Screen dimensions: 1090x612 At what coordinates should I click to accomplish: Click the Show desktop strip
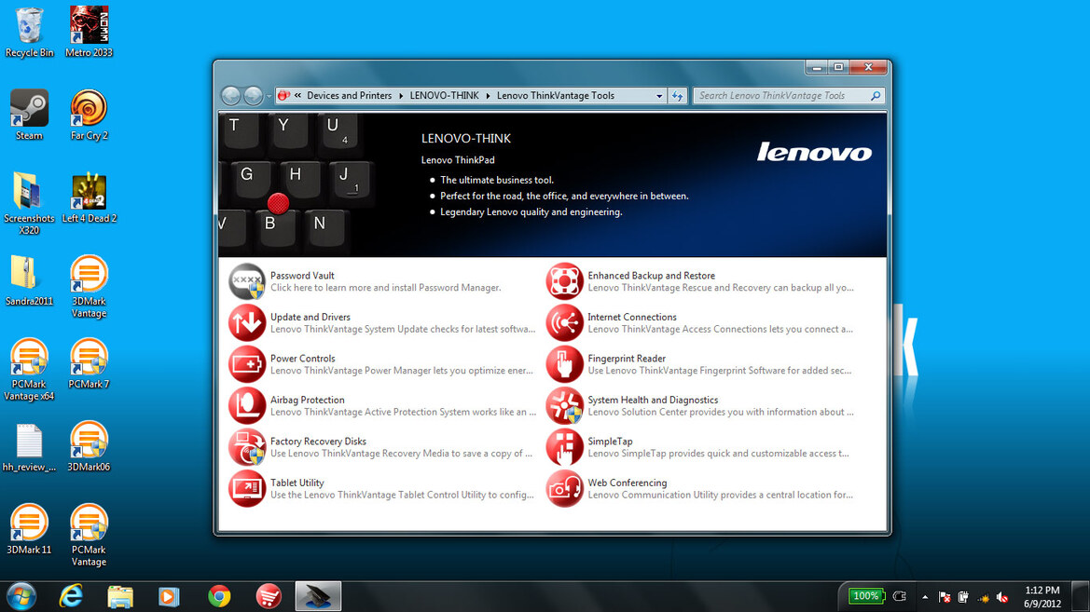[1081, 597]
